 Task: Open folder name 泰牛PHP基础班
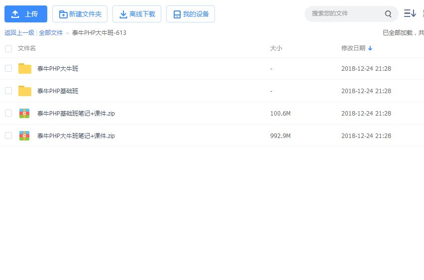pos(58,91)
